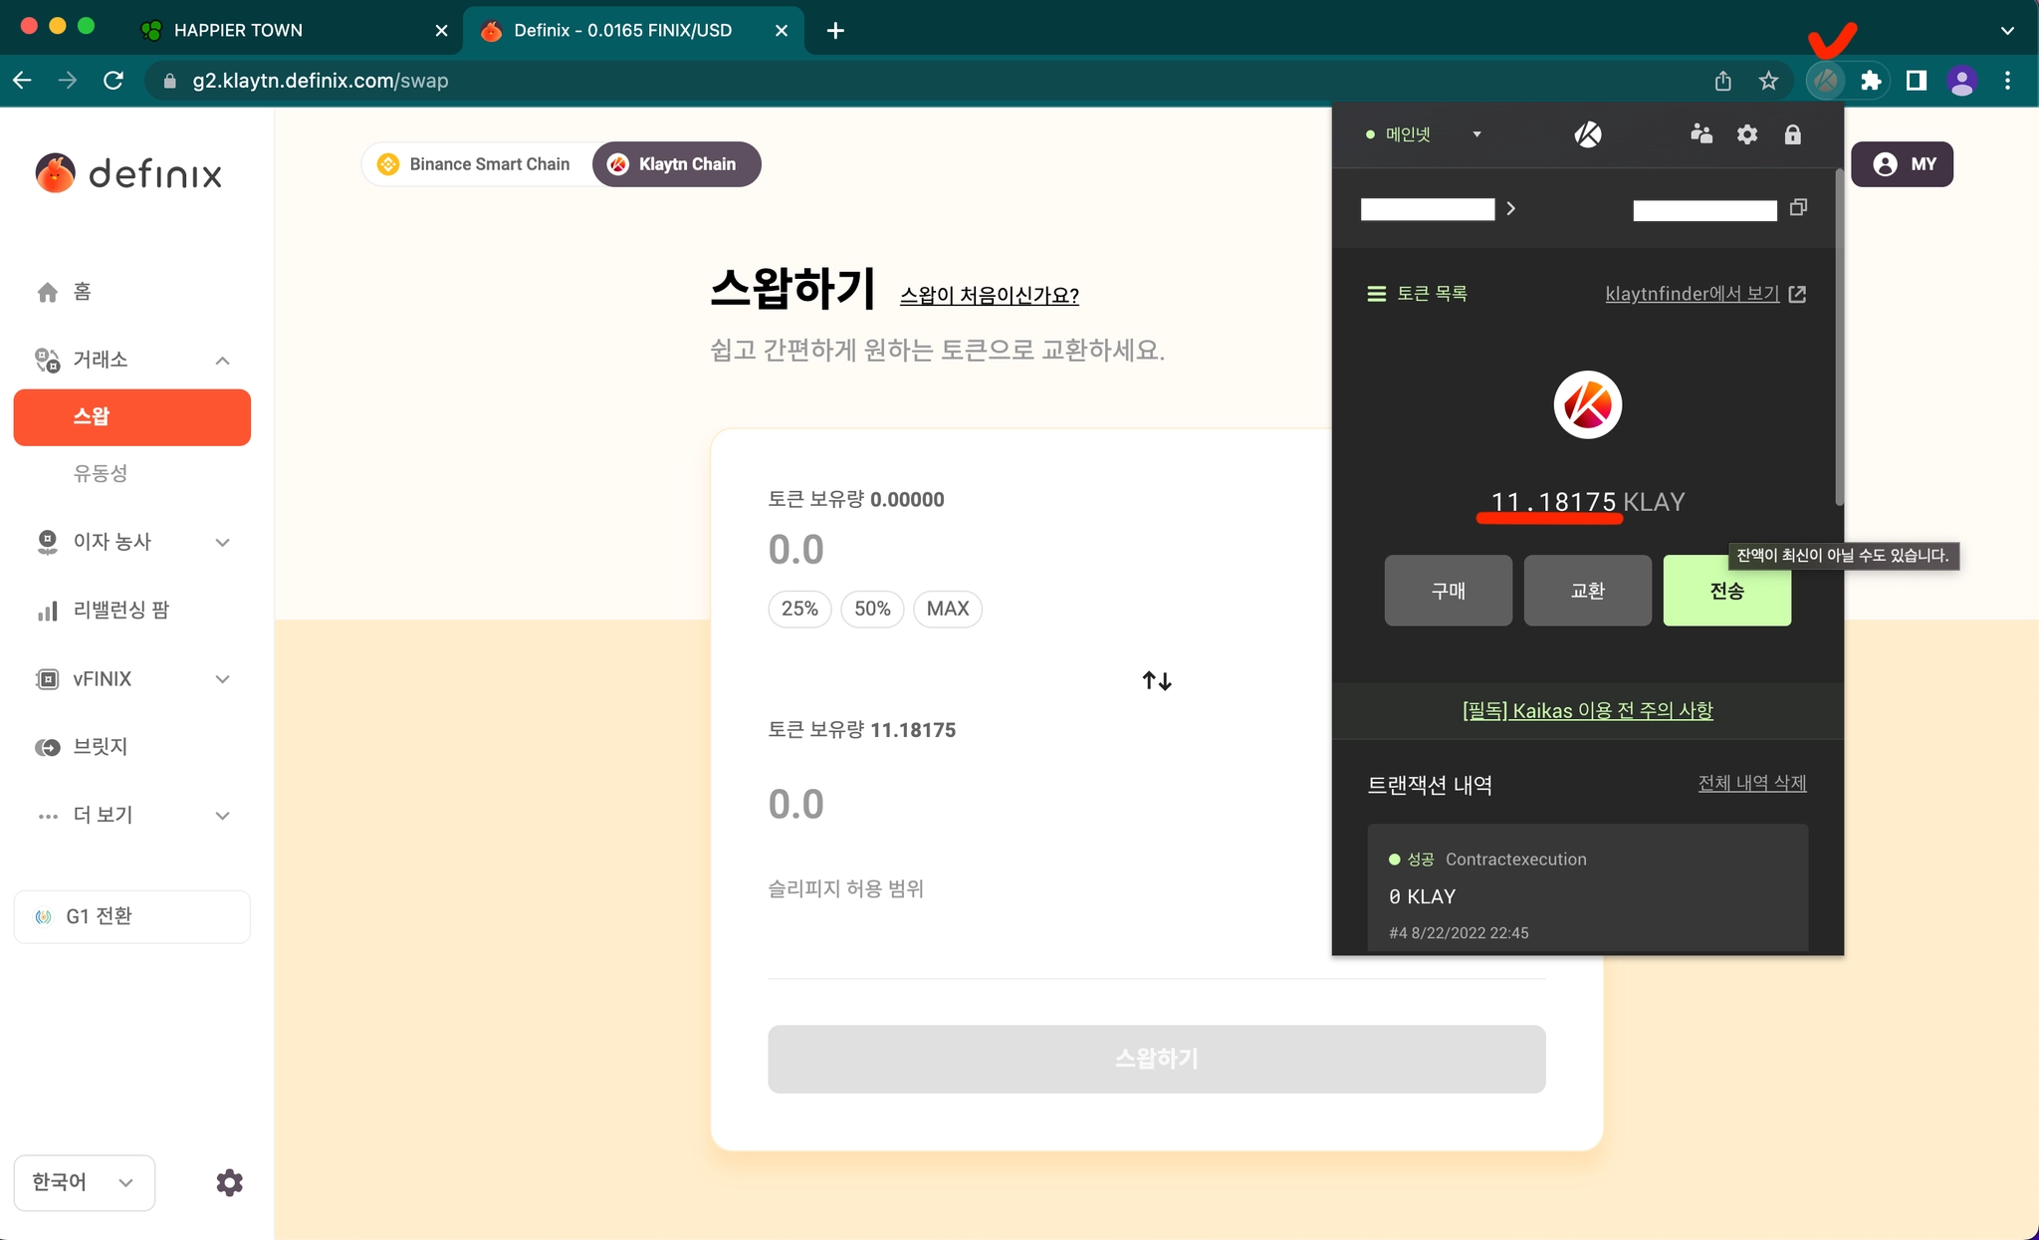Image resolution: width=2039 pixels, height=1240 pixels.
Task: Open Kaikas account management people icon
Action: pos(1700,134)
